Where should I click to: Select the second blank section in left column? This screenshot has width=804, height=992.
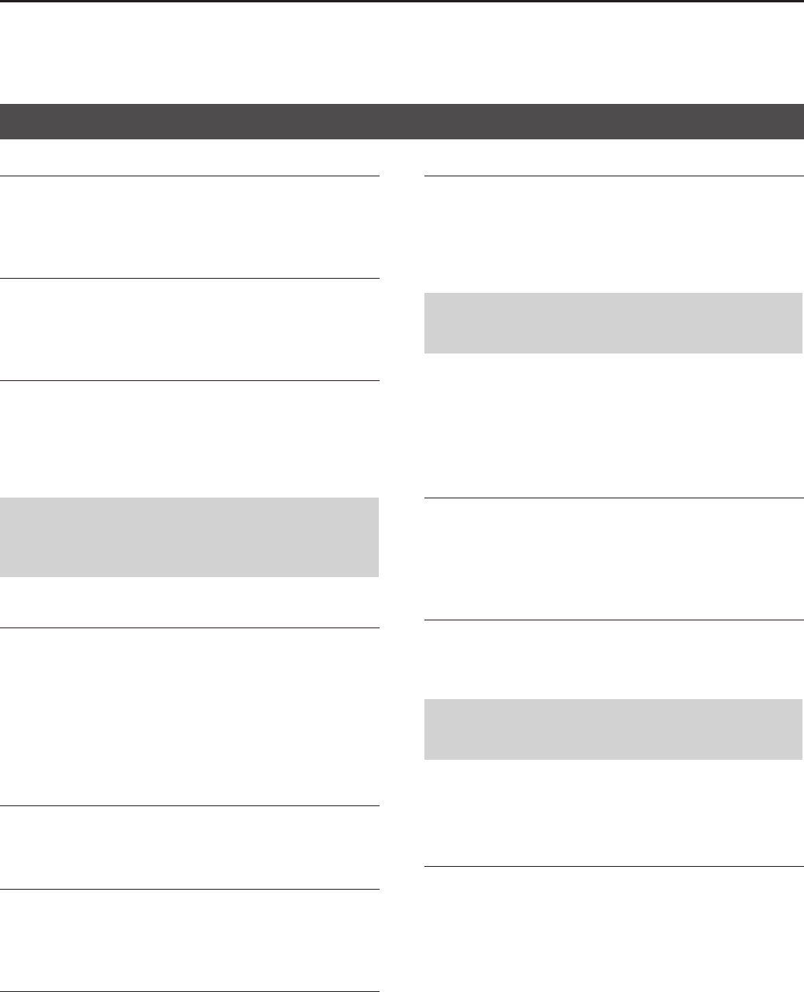tap(189, 329)
